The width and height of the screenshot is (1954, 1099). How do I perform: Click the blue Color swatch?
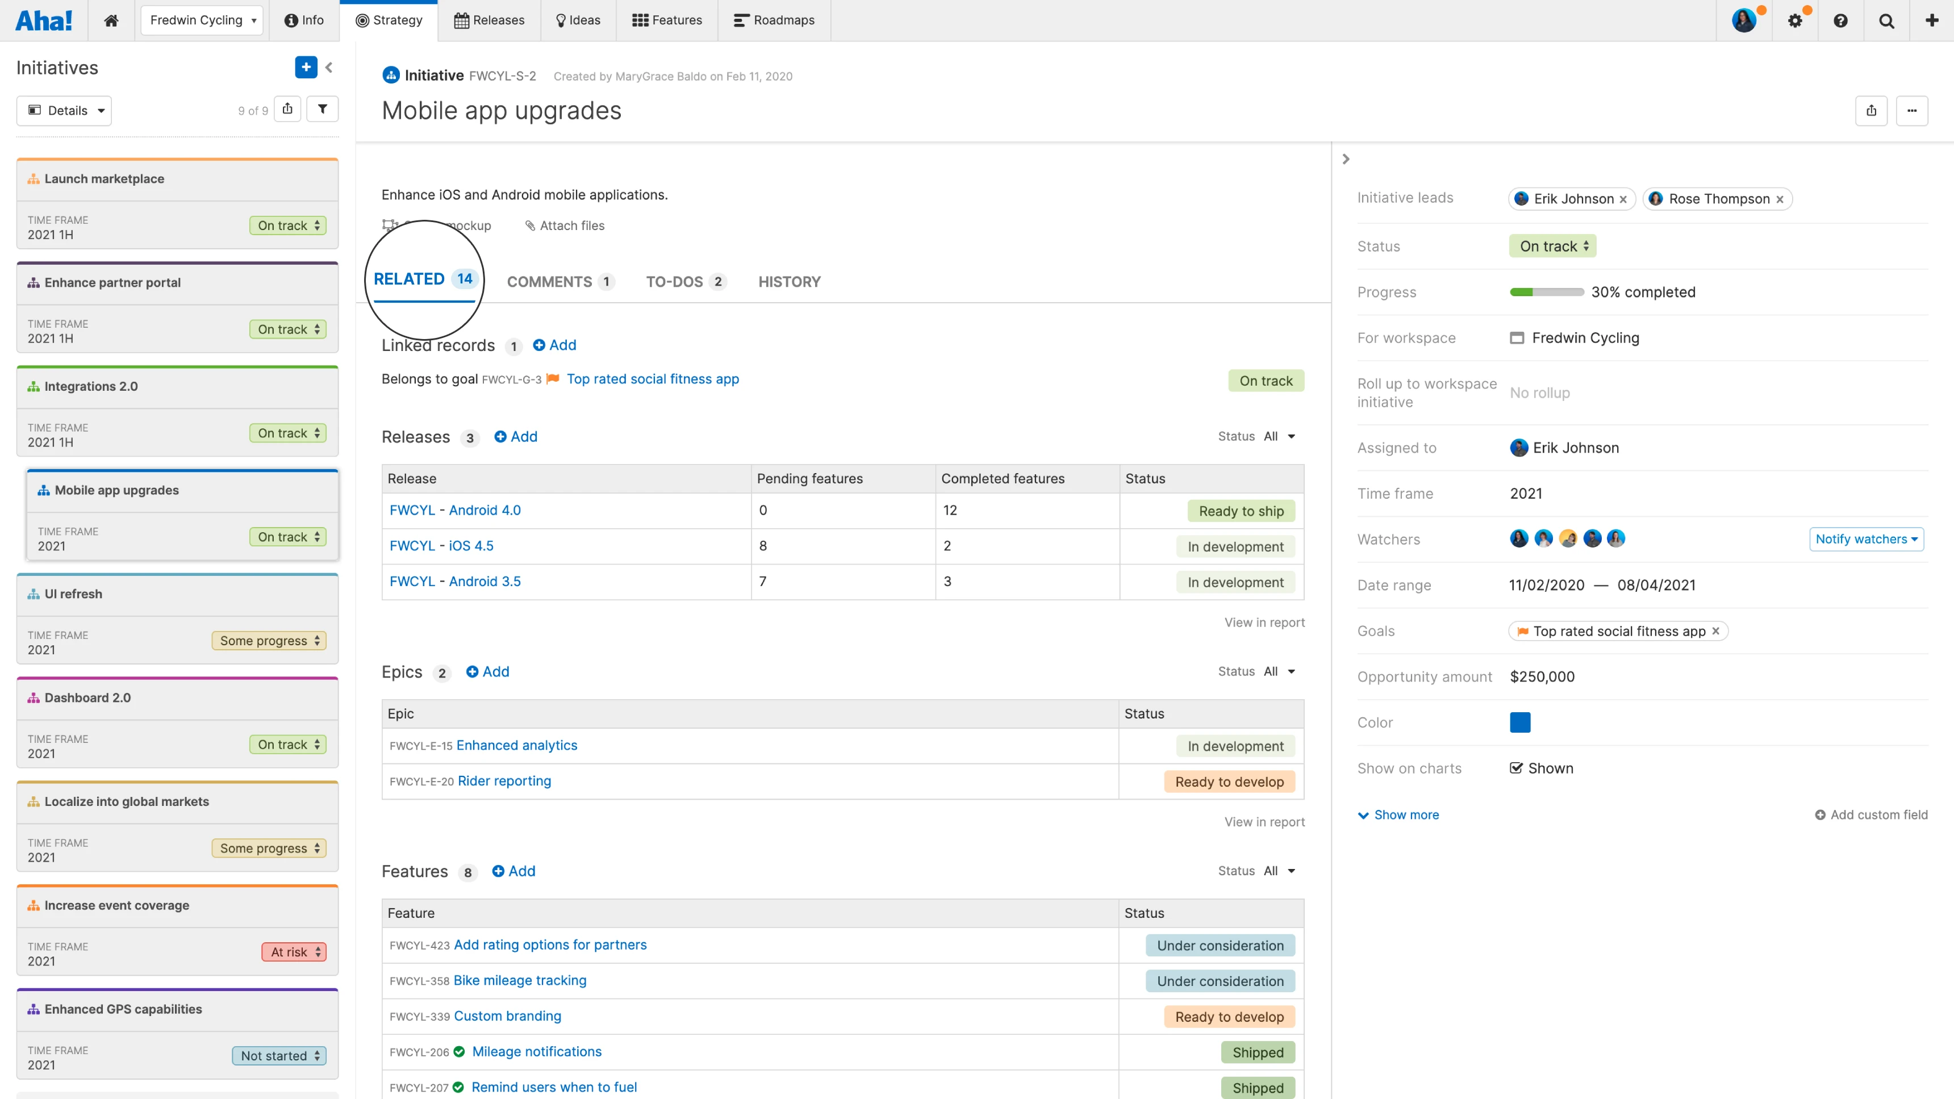[x=1520, y=723]
